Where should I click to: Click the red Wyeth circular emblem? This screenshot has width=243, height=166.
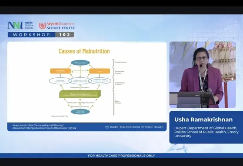click(42, 26)
